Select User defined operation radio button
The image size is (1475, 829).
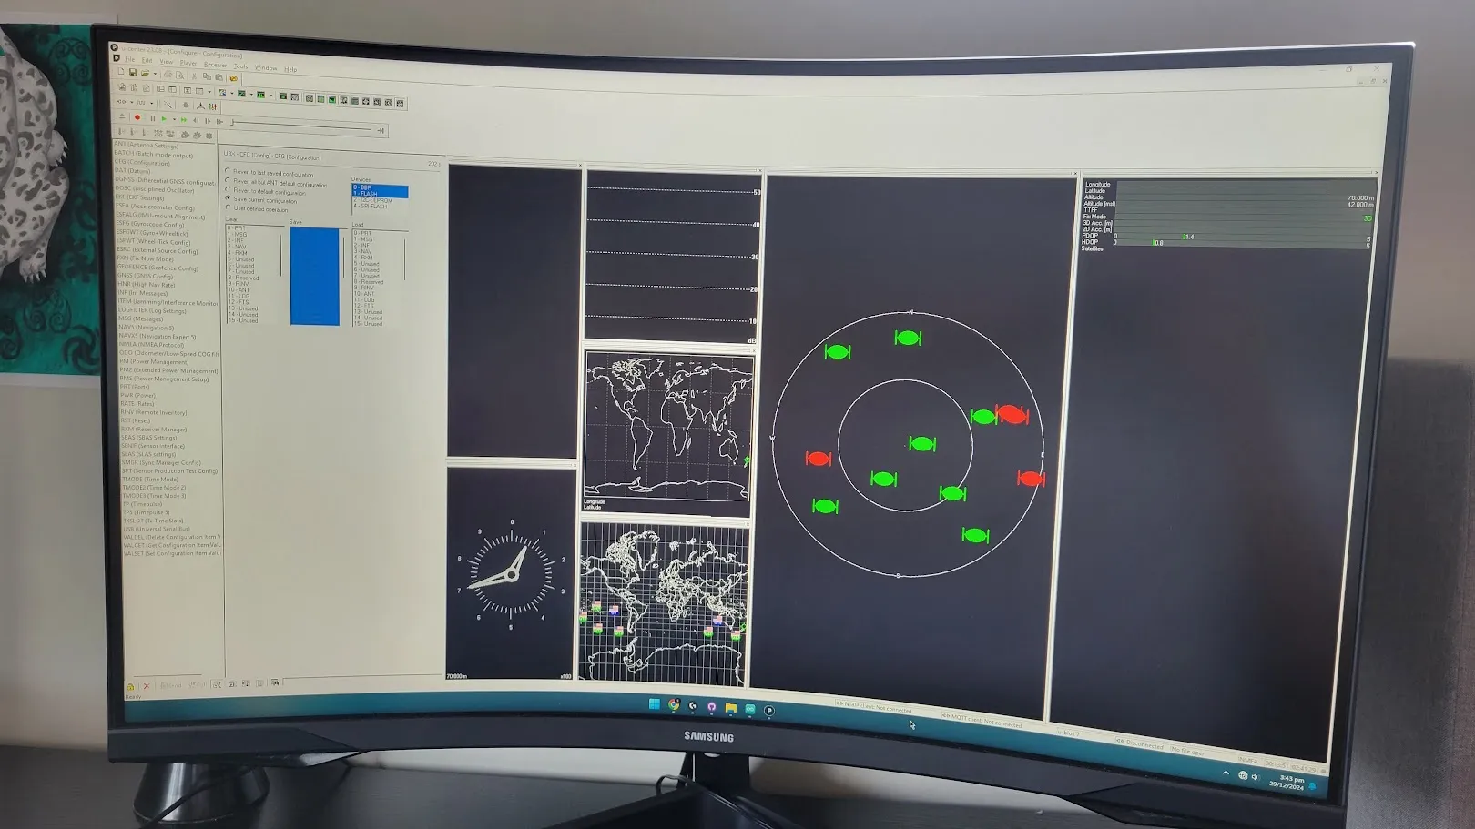pos(257,208)
